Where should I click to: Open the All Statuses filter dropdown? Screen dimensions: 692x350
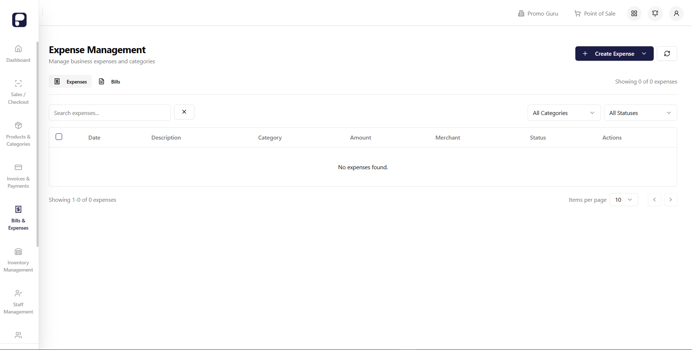click(640, 113)
